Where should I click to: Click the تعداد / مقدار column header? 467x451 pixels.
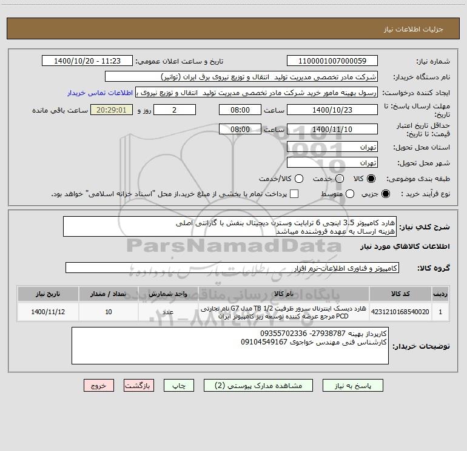tap(109, 294)
